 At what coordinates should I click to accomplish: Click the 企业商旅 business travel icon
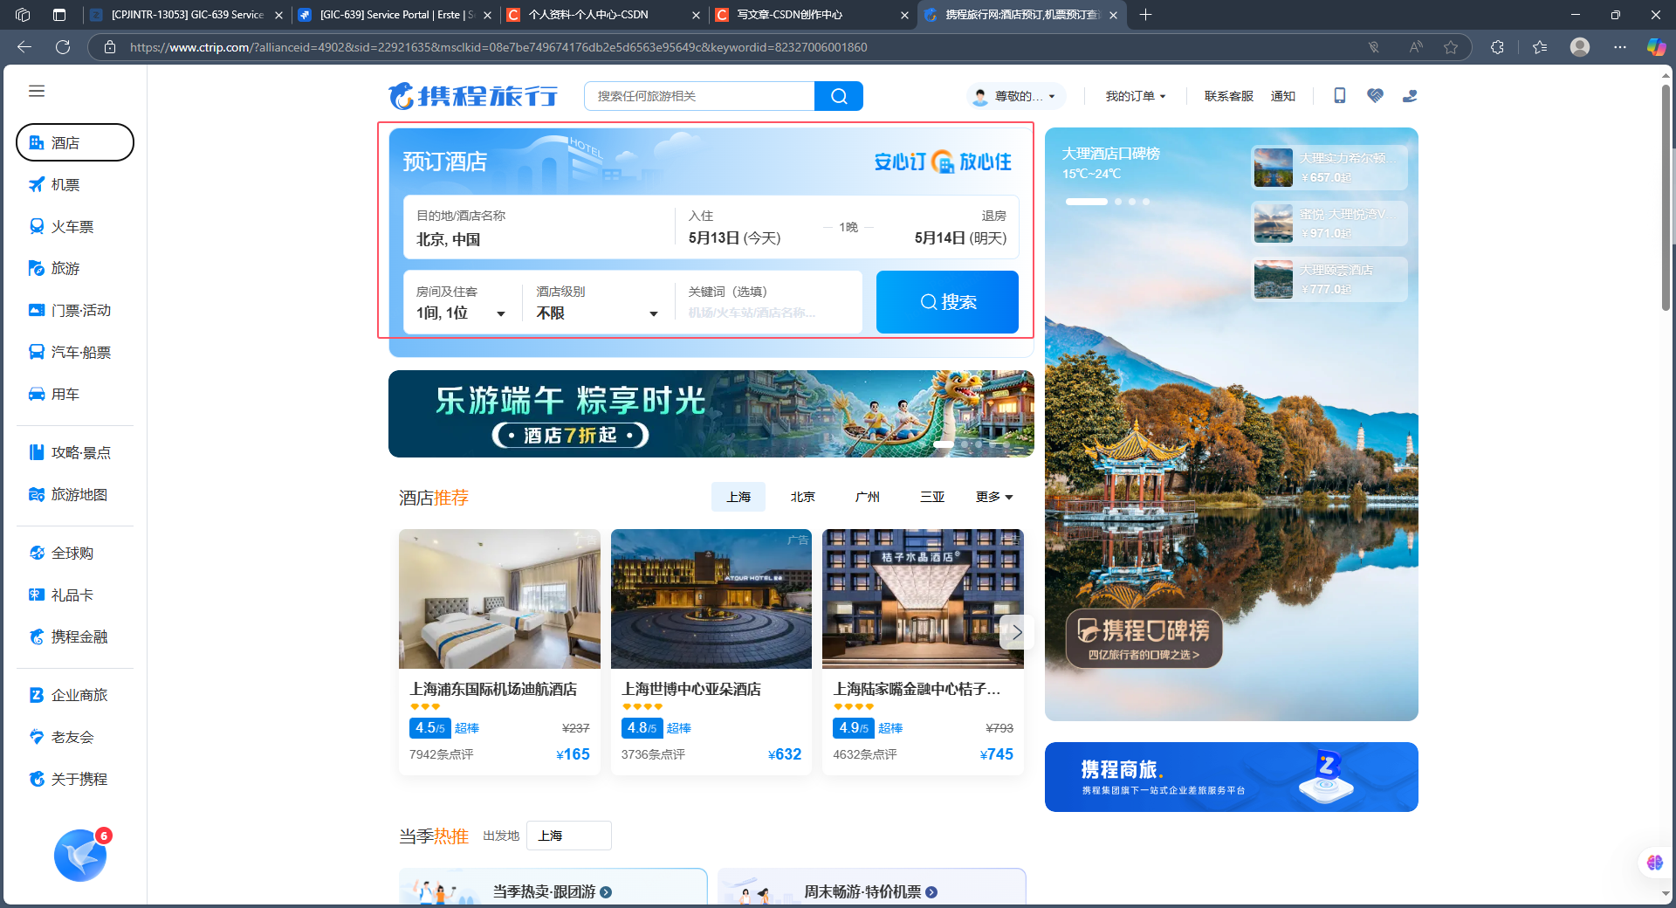pyautogui.click(x=37, y=695)
